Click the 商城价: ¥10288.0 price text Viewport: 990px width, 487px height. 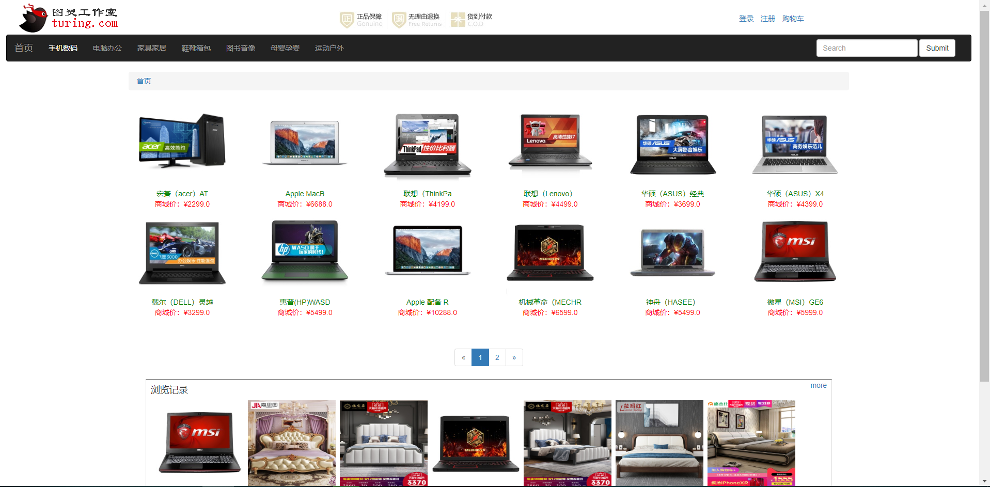[x=428, y=312]
